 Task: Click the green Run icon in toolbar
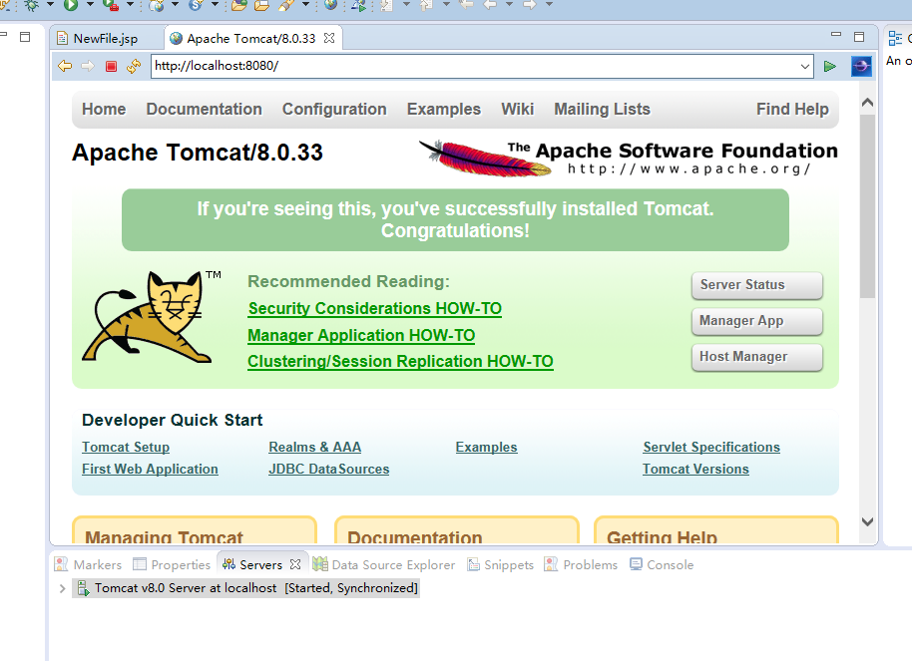[71, 5]
